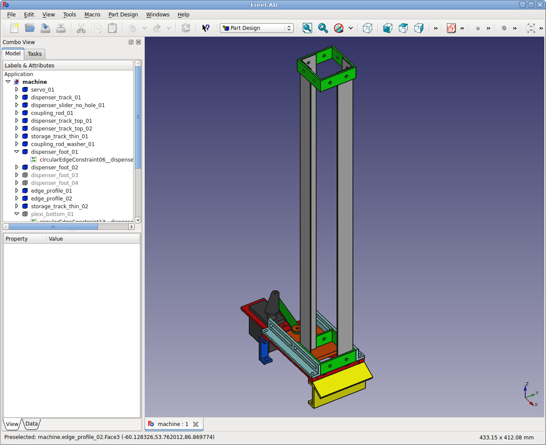Click the horizontal tree scrollbar

53,226
